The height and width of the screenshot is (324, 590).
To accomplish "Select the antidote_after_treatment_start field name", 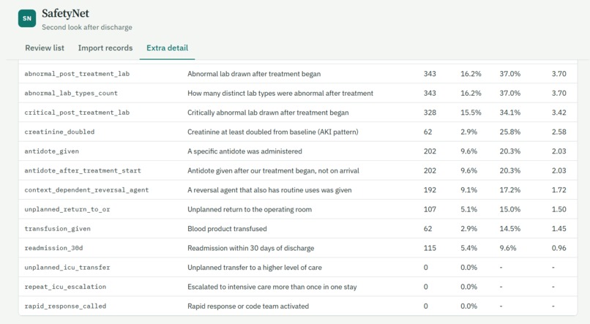I will tap(83, 170).
